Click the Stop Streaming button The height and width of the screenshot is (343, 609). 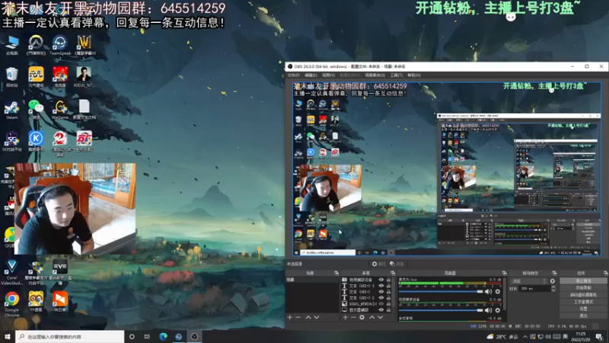(x=583, y=280)
